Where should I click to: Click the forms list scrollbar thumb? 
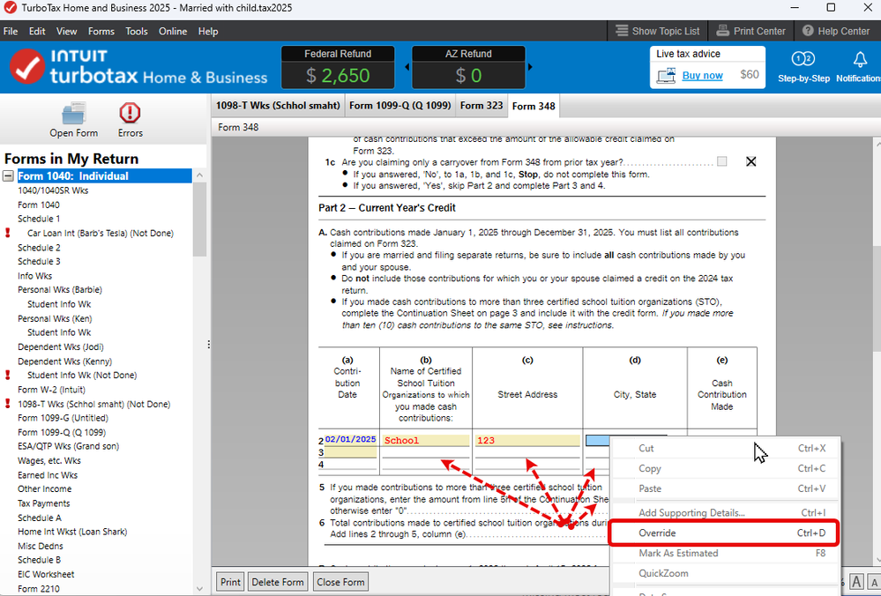pyautogui.click(x=199, y=219)
